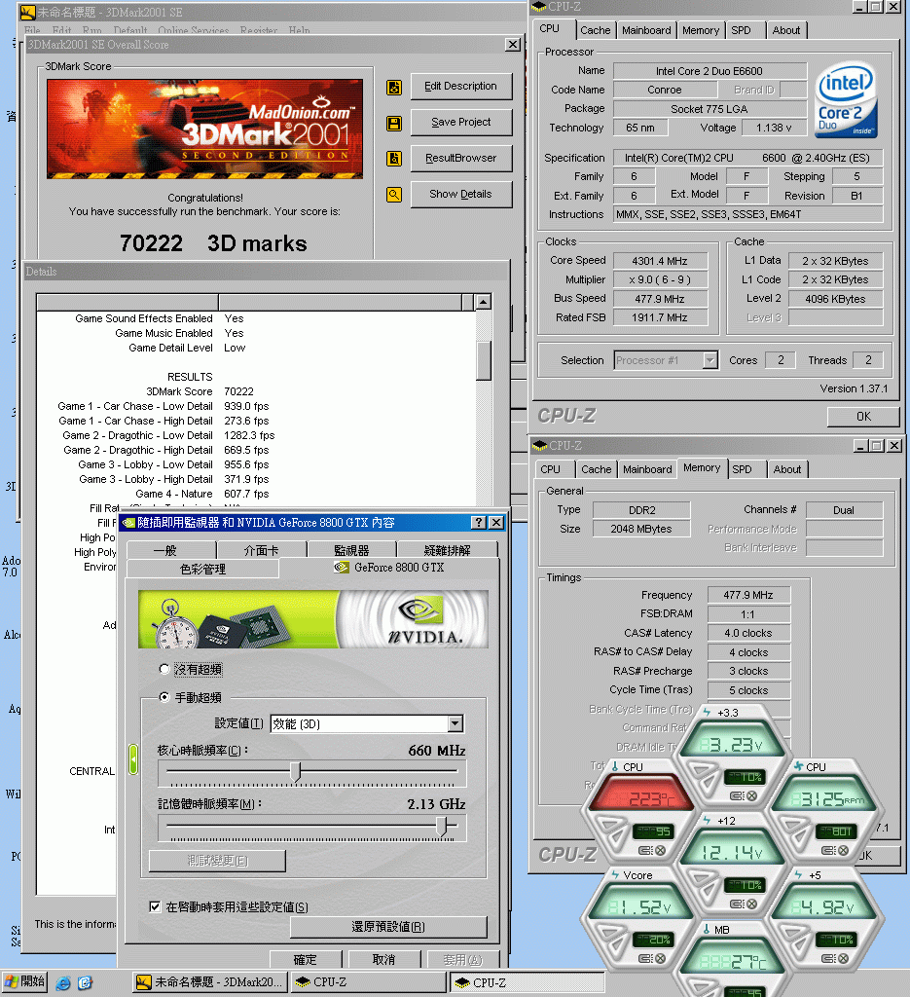
Task: Click the Edit Description button
Action: pyautogui.click(x=460, y=87)
